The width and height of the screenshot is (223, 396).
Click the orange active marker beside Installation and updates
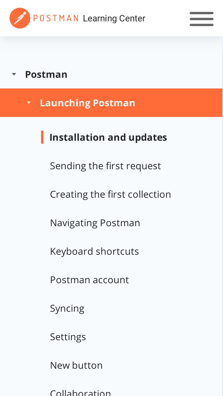(42, 137)
